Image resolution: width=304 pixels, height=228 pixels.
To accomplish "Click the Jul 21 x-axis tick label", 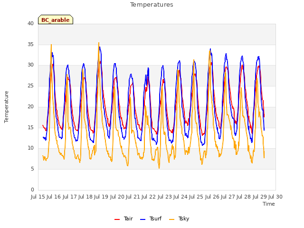I will (133, 197).
